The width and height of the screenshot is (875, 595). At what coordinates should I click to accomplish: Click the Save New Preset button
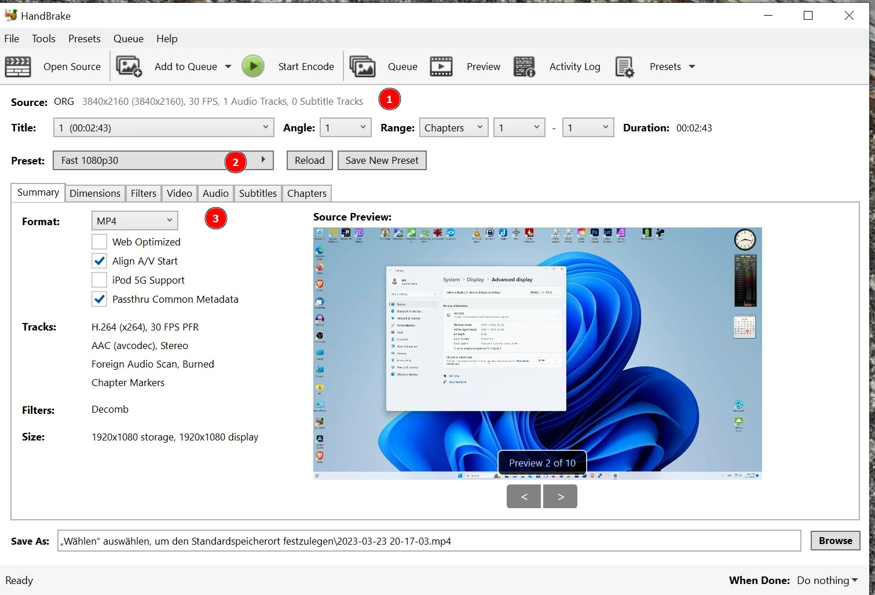[x=382, y=160]
